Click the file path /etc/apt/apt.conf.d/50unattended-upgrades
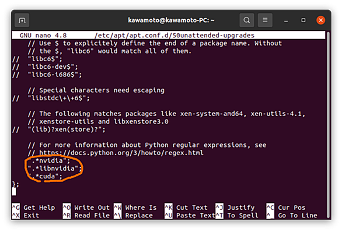This screenshot has height=232, width=342. point(175,36)
